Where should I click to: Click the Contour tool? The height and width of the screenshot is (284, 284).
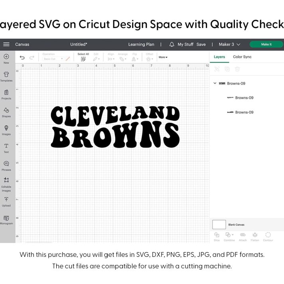coord(268,237)
